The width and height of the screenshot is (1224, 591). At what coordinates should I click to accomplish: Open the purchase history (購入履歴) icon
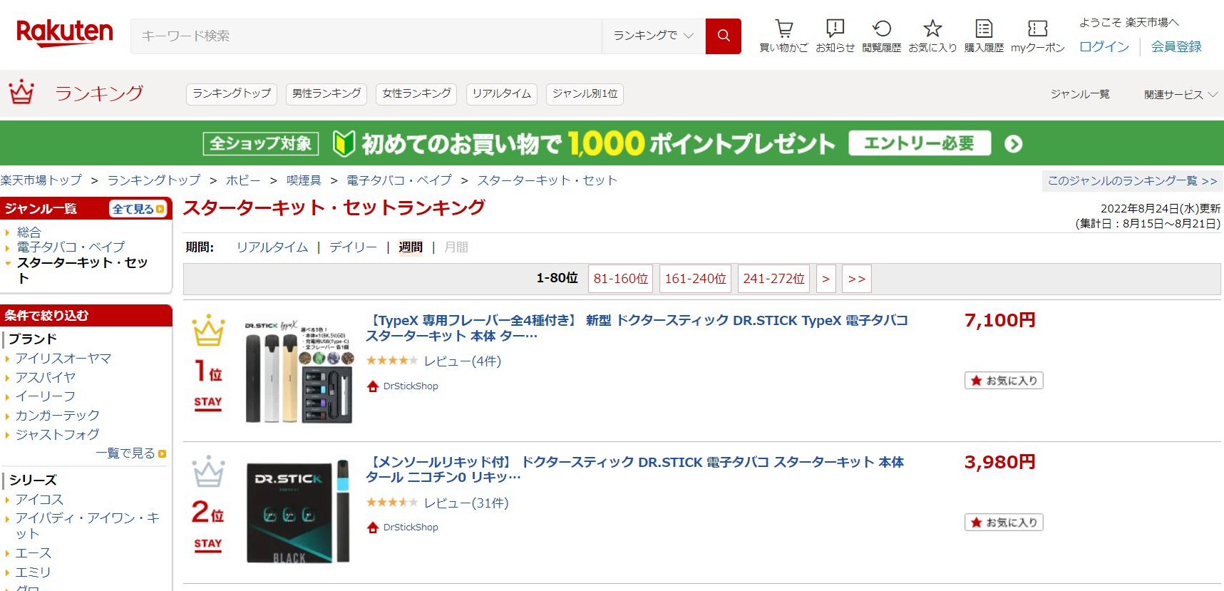click(x=984, y=29)
